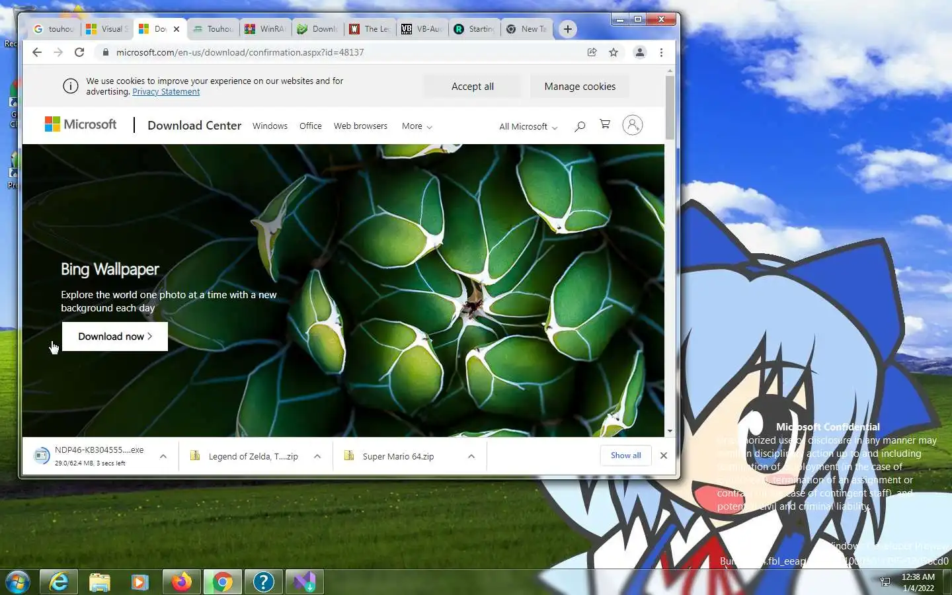Open a new tab with the plus button
This screenshot has height=595, width=952.
click(x=567, y=29)
